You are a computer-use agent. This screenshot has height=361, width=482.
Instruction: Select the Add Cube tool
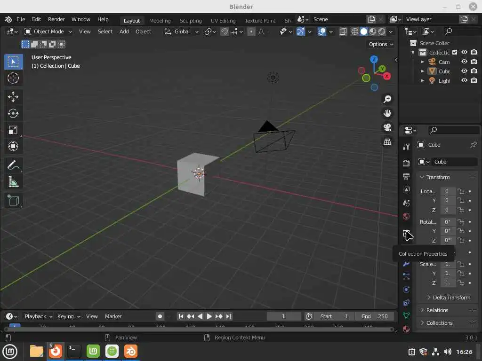(13, 200)
